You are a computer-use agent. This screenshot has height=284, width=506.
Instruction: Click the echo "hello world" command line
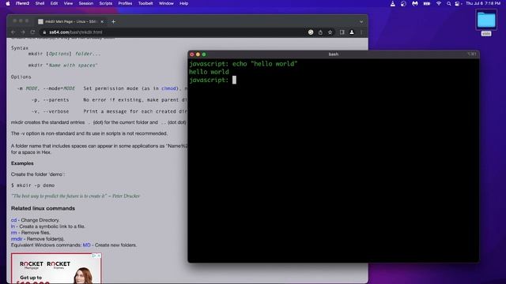pyautogui.click(x=244, y=64)
